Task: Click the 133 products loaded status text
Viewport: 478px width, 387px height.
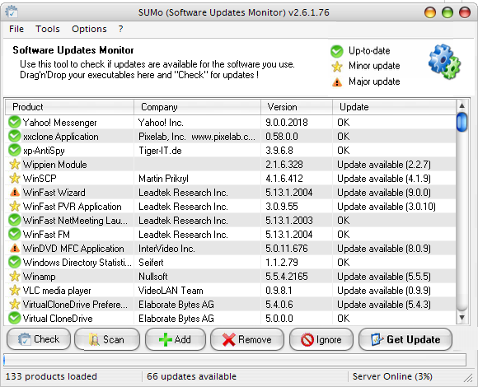Action: [x=51, y=376]
